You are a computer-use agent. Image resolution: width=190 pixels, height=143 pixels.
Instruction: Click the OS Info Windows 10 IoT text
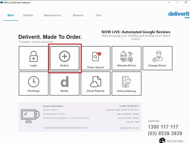point(66,118)
